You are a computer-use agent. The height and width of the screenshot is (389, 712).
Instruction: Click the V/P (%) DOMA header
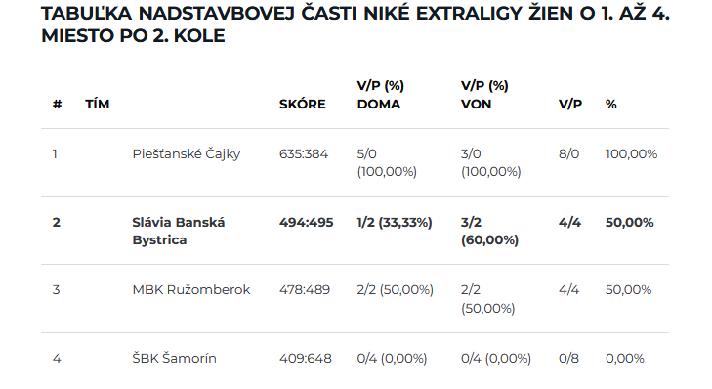[381, 95]
